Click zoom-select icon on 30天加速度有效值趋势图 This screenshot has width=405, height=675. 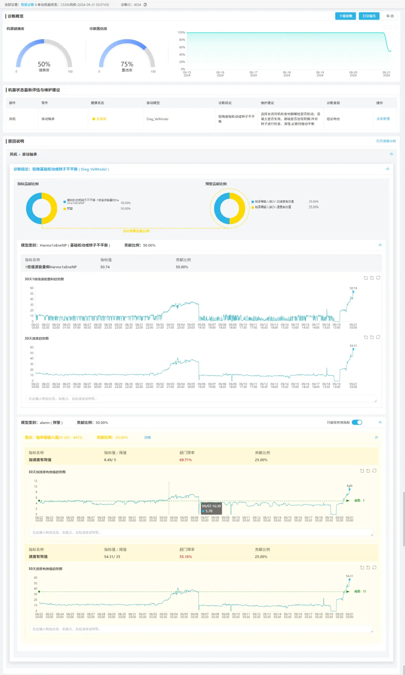362,471
